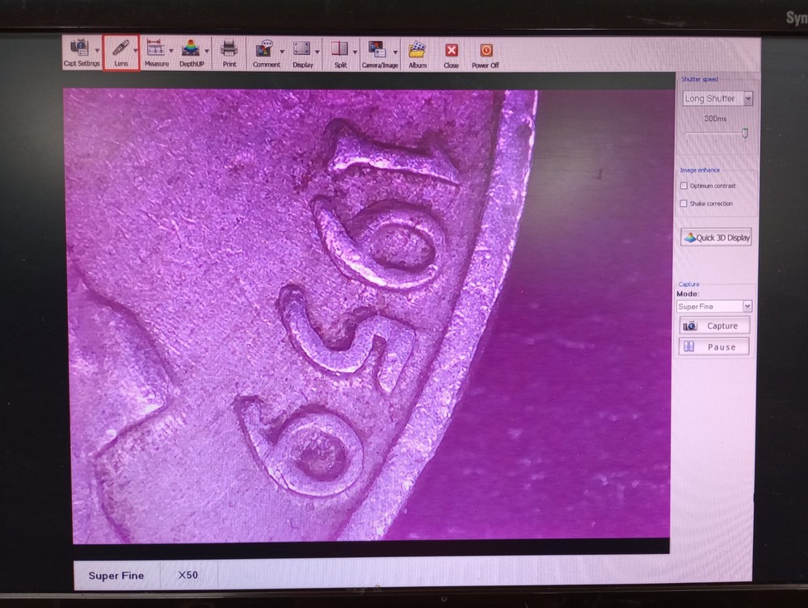
Task: Enable Optimum contrast
Action: (x=683, y=186)
